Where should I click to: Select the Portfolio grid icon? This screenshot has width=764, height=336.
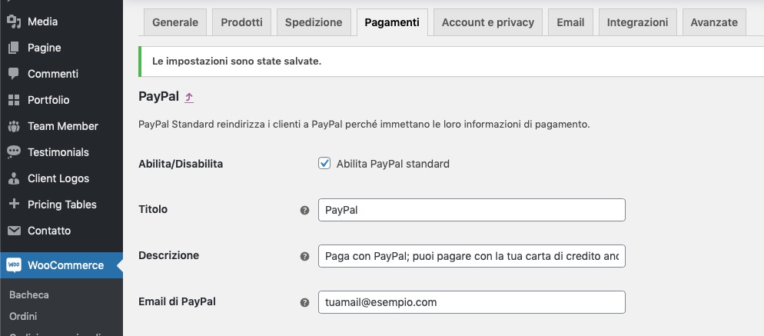pos(14,100)
